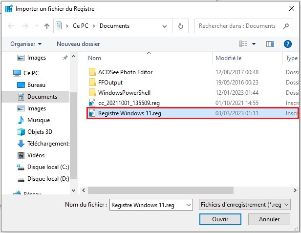Change the view layout icon
This screenshot has height=233, width=301.
(243, 44)
